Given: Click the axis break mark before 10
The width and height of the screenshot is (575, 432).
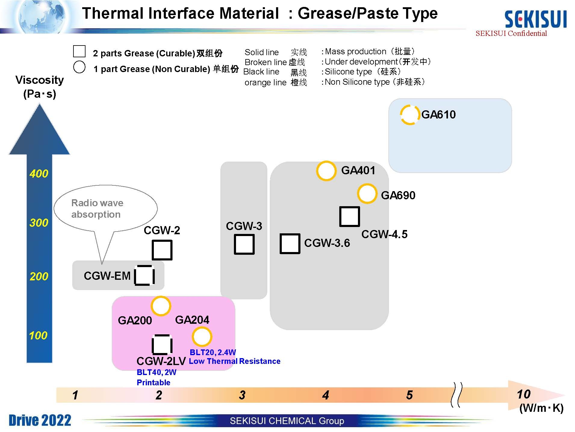Looking at the screenshot, I should 457,395.
